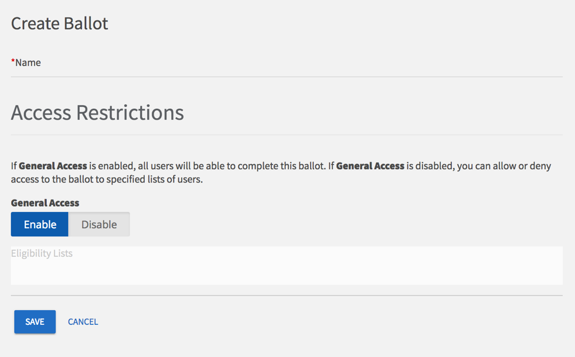Click the divider line above Save button
Image resolution: width=575 pixels, height=357 pixels.
[287, 296]
